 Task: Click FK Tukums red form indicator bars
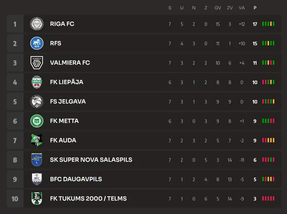[268, 198]
